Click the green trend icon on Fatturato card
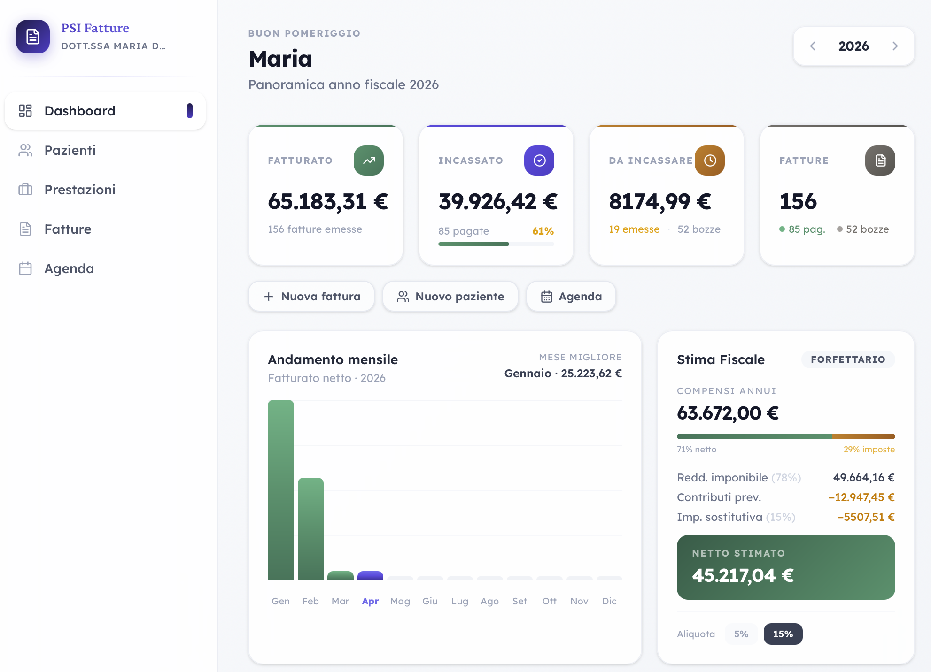 (368, 160)
